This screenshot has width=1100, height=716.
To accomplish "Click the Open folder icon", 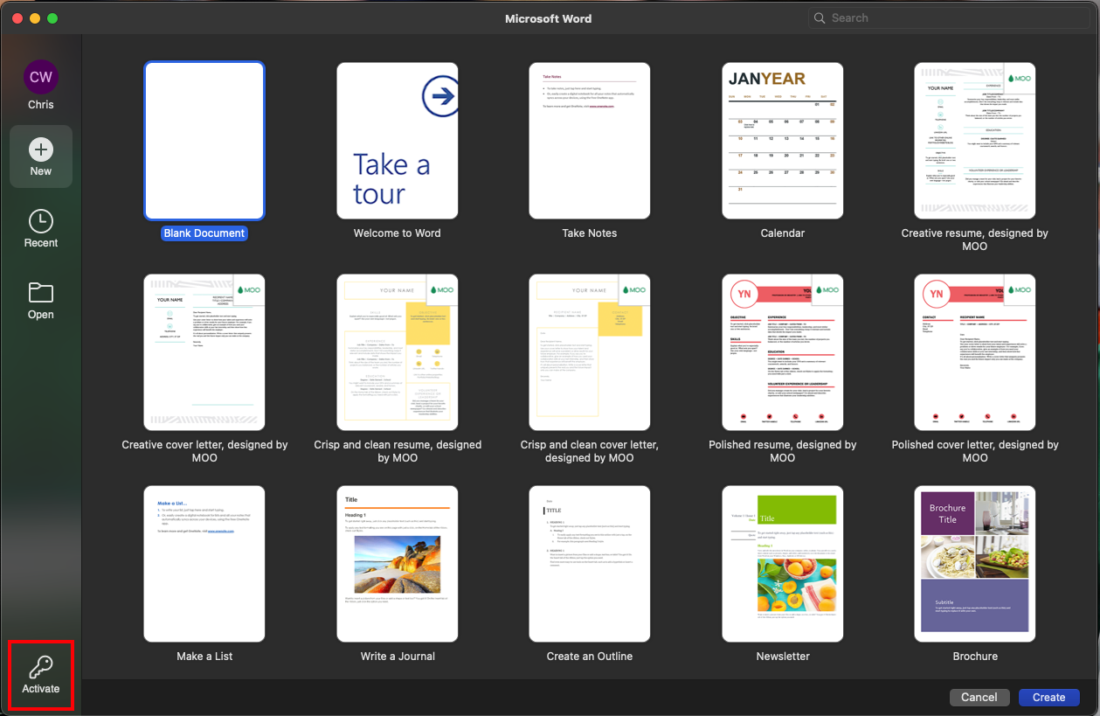I will tap(41, 292).
